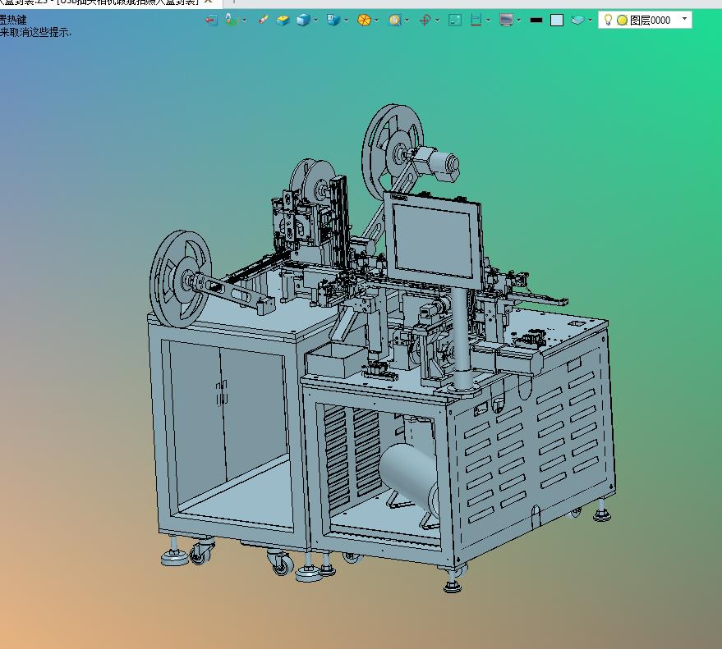Click the light blue fill color swatch
722x649 pixels.
tap(557, 21)
